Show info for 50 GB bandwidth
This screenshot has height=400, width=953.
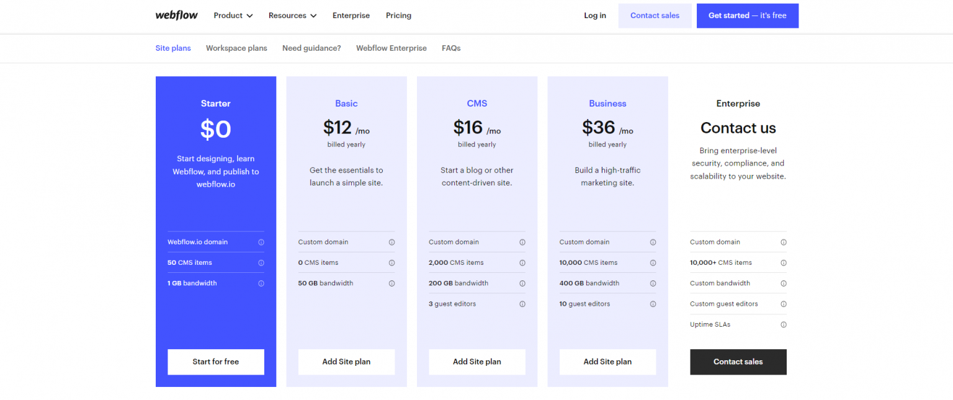click(391, 283)
